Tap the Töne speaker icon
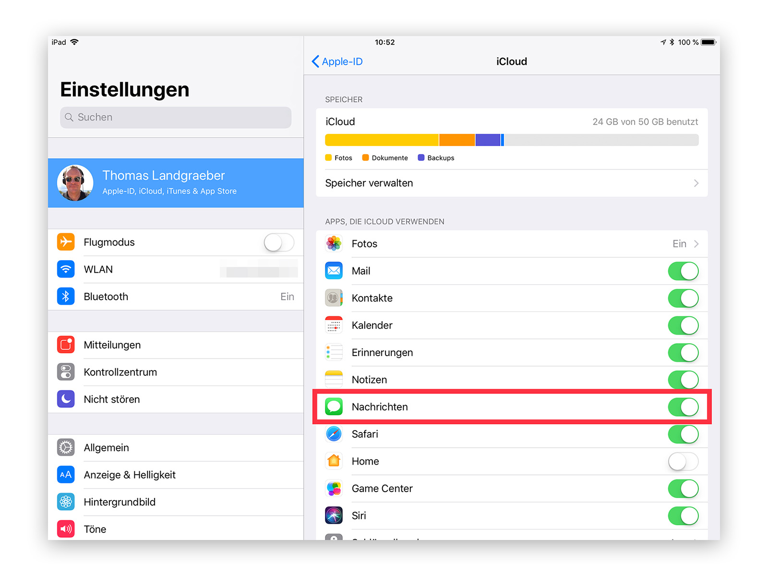Image resolution: width=768 pixels, height=576 pixels. (66, 529)
